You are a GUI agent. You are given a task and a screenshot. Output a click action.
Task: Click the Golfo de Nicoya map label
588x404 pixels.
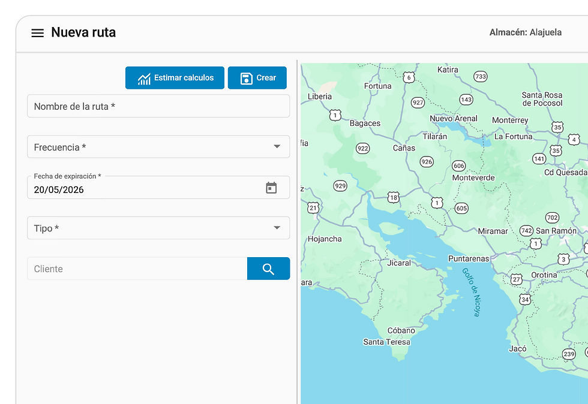tap(471, 292)
